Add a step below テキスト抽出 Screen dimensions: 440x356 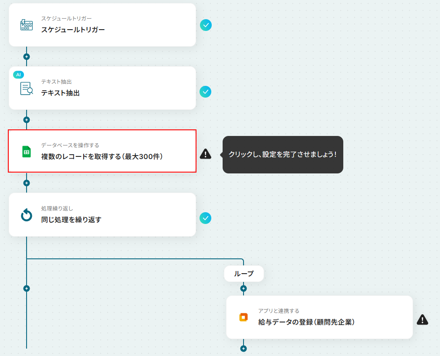click(x=27, y=120)
